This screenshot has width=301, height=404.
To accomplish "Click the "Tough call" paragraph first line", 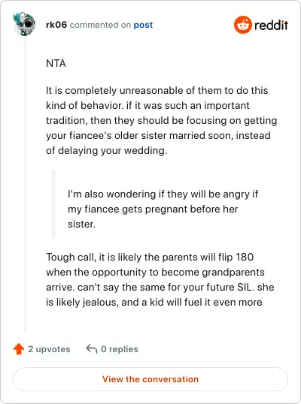I will coord(150,257).
